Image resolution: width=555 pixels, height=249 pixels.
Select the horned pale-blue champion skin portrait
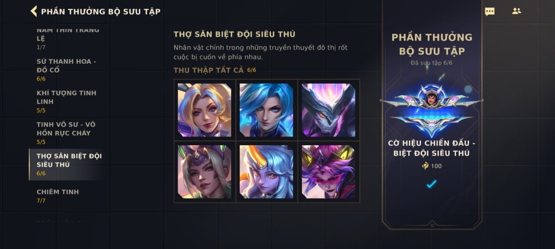(x=266, y=172)
